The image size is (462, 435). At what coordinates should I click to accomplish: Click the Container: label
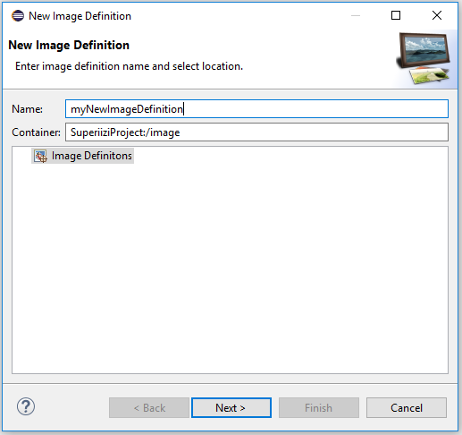tap(36, 132)
